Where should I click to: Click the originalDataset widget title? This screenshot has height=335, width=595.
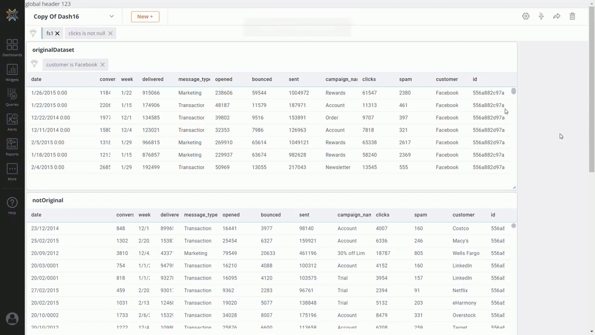point(53,50)
